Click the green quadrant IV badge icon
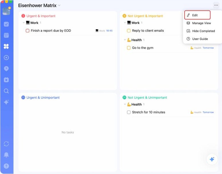 coord(124,97)
